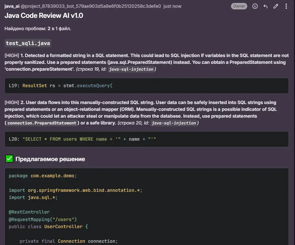Click the java-sql-injection id for строка 20
The image size is (295, 245).
click(x=174, y=123)
